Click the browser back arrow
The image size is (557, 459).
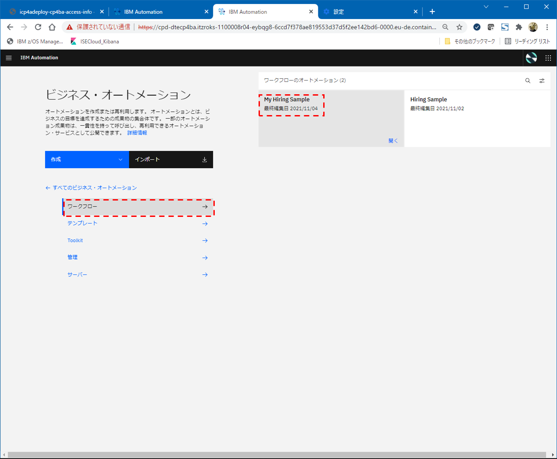coord(10,27)
